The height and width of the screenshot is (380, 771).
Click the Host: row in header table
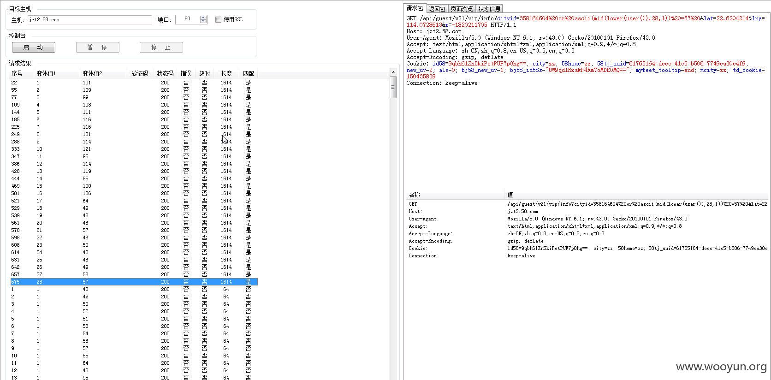(588, 211)
